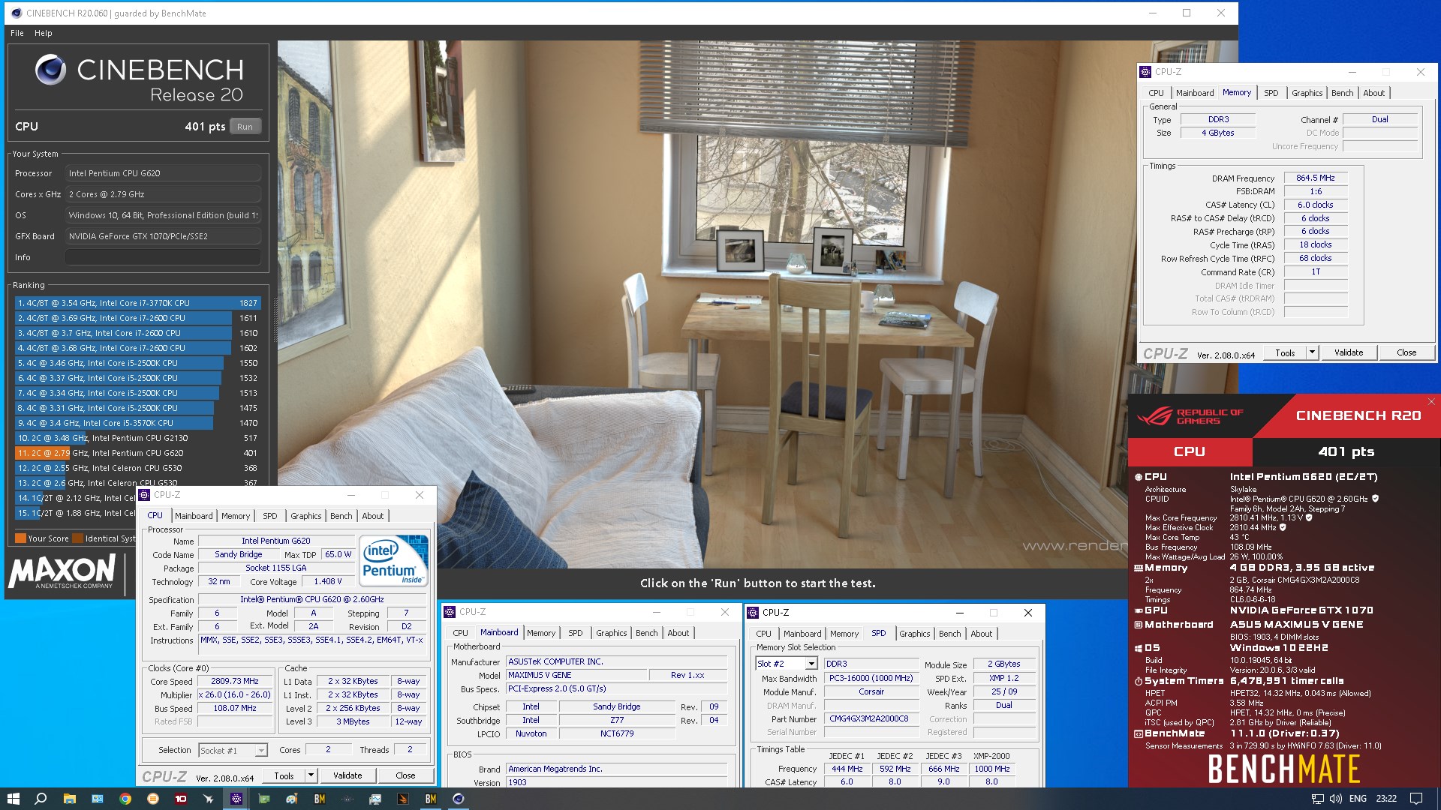Click Core Speed value 2809.73 MHz

(x=235, y=682)
